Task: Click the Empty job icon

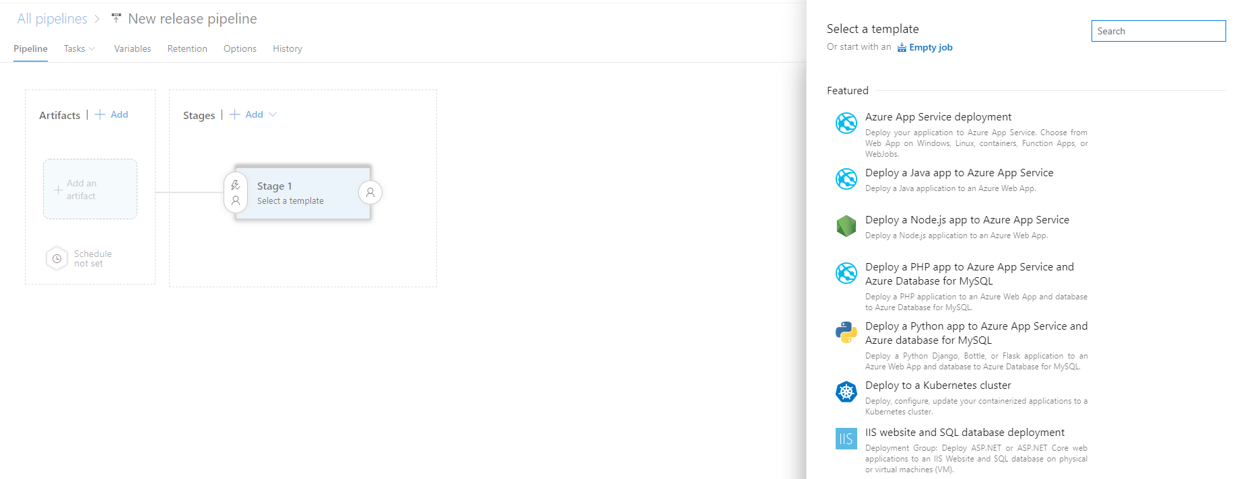Action: [x=902, y=48]
